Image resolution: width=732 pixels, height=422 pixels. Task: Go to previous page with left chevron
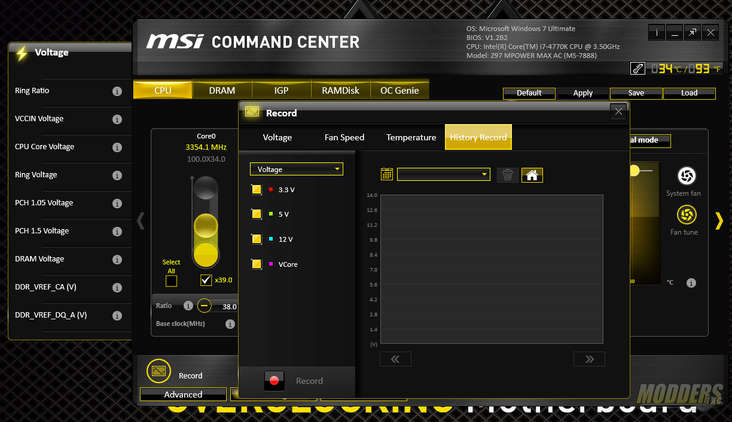tap(141, 220)
